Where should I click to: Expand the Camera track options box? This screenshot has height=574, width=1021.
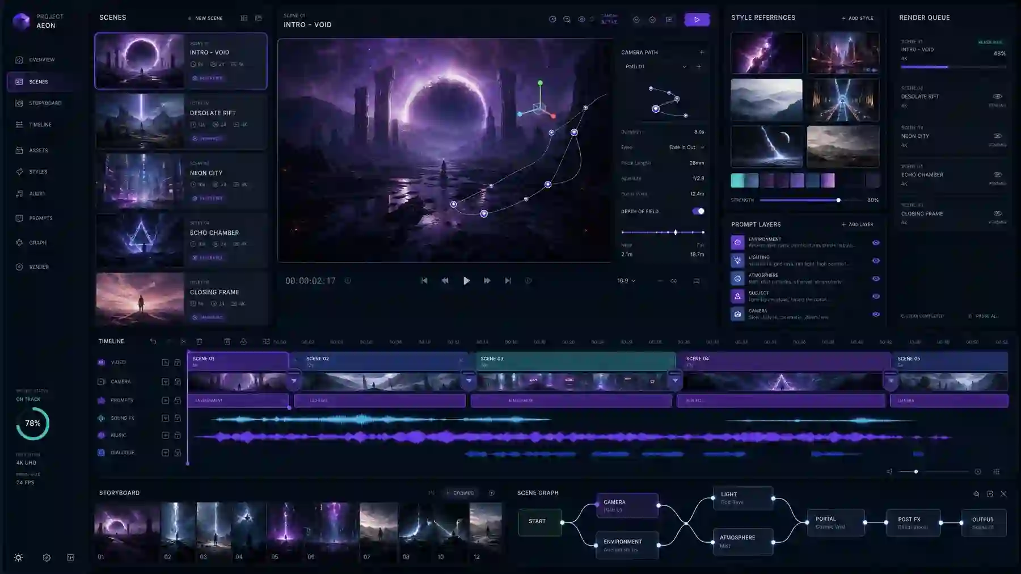tap(166, 382)
